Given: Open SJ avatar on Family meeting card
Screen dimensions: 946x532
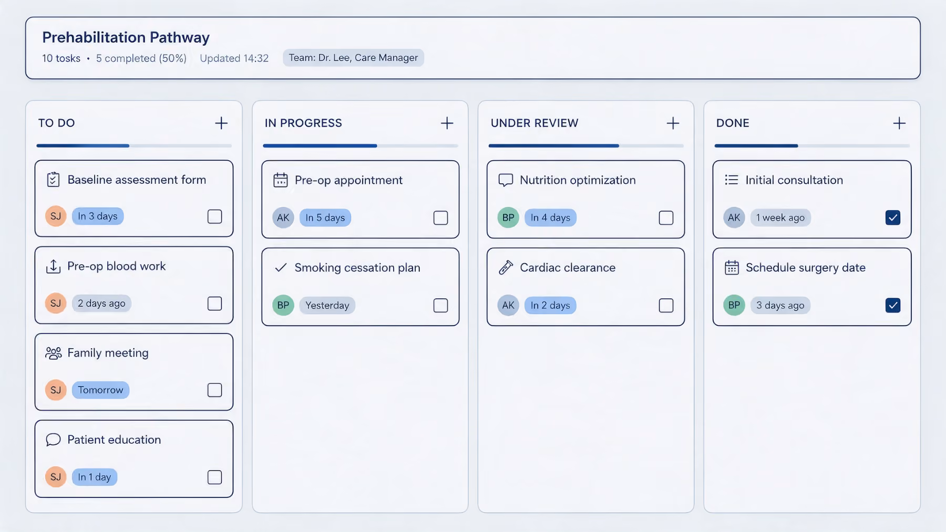Looking at the screenshot, I should click(x=56, y=390).
